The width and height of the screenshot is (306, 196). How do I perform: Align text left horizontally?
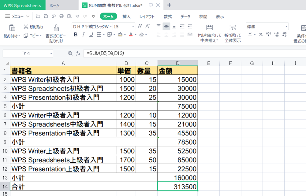[159, 35]
